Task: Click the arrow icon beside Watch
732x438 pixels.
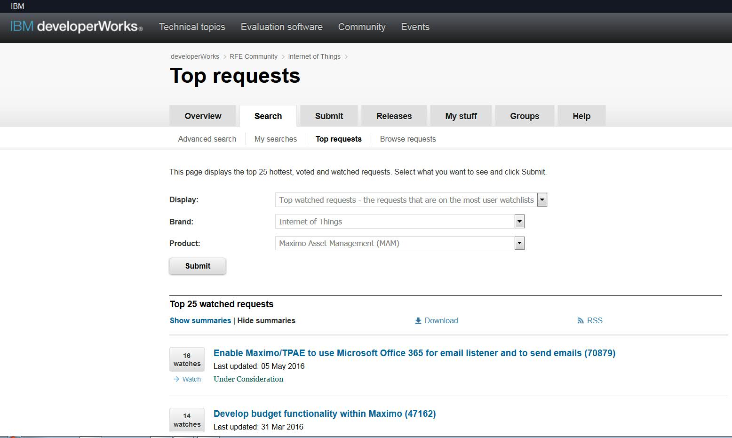Action: [x=176, y=379]
